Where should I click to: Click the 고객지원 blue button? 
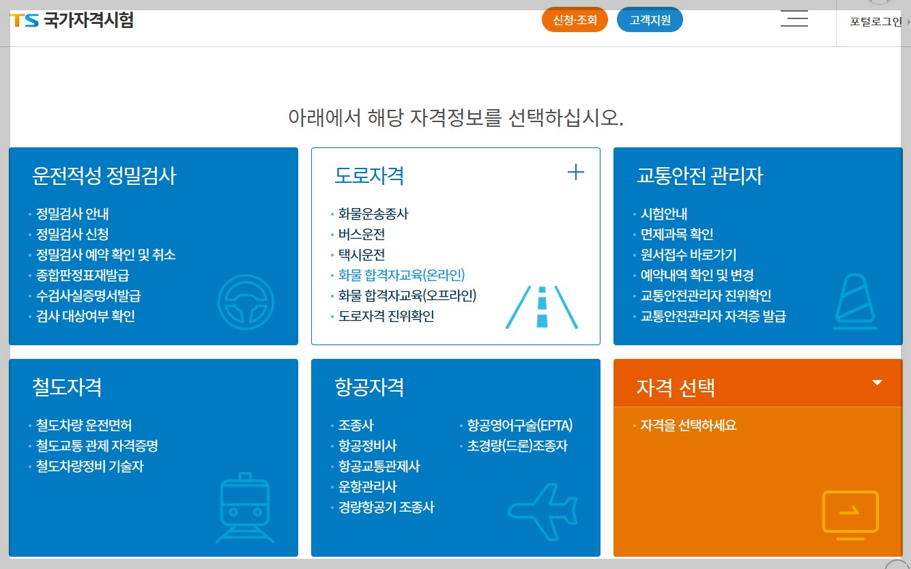point(650,20)
